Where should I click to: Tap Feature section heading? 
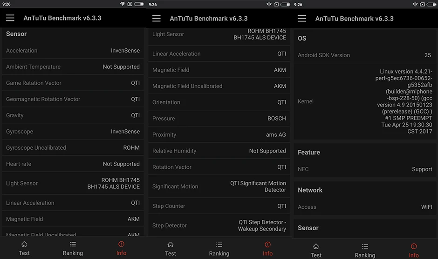[x=308, y=152]
